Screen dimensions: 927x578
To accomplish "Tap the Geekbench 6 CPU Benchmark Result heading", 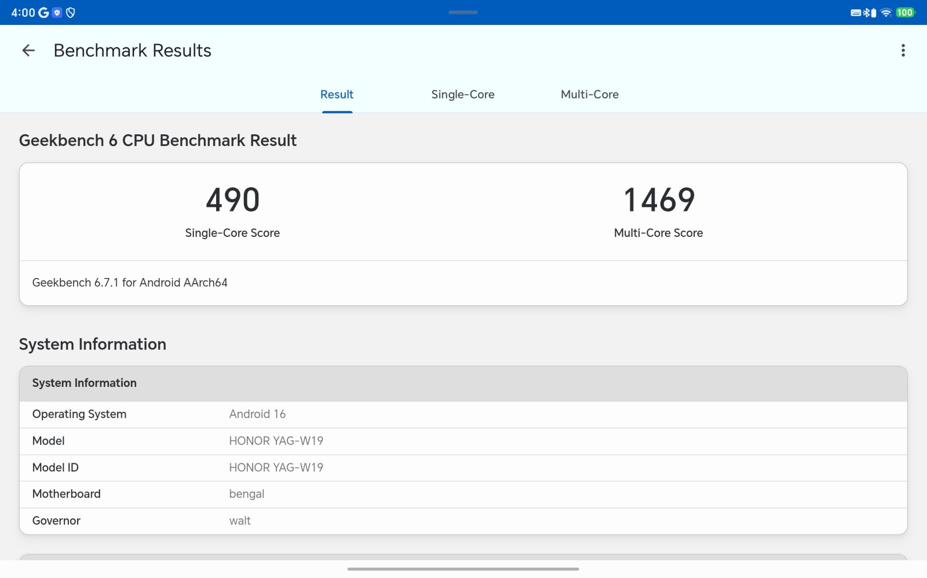I will coord(158,140).
